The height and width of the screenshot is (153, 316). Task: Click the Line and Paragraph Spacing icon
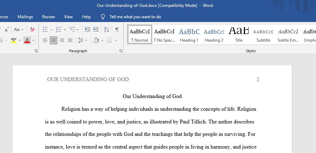(81, 40)
